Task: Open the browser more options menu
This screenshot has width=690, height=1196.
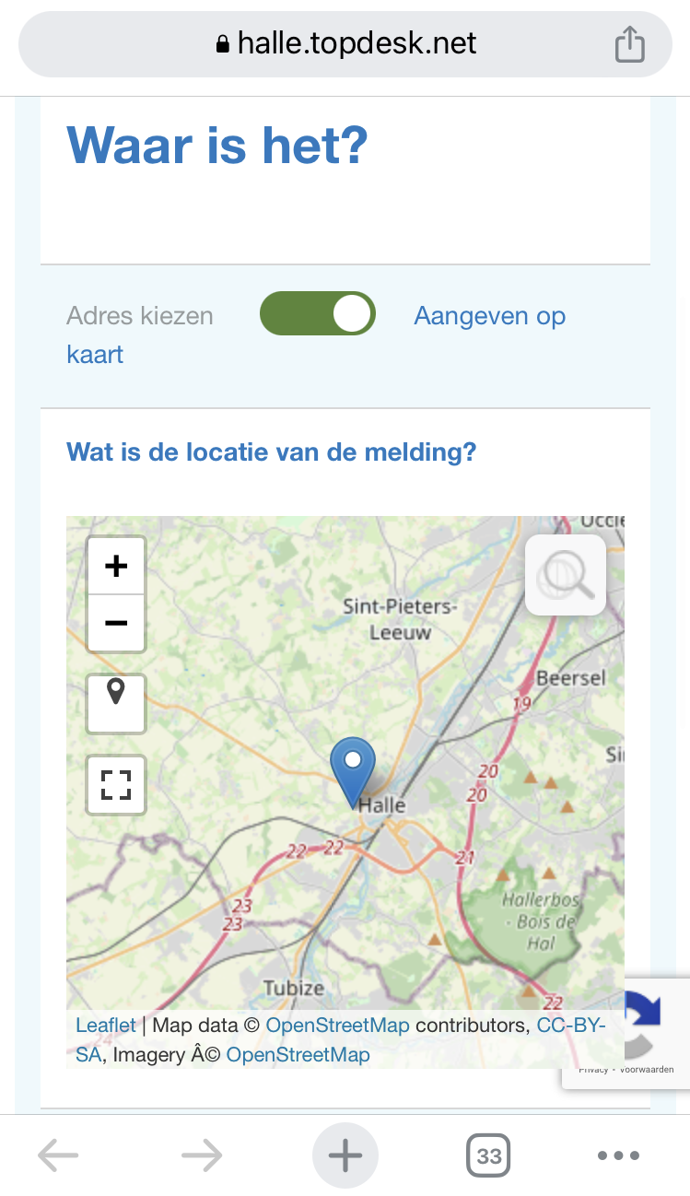Action: pyautogui.click(x=618, y=1155)
